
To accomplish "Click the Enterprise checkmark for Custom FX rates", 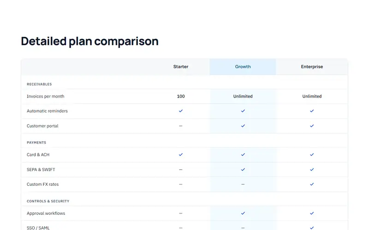I will [x=312, y=184].
